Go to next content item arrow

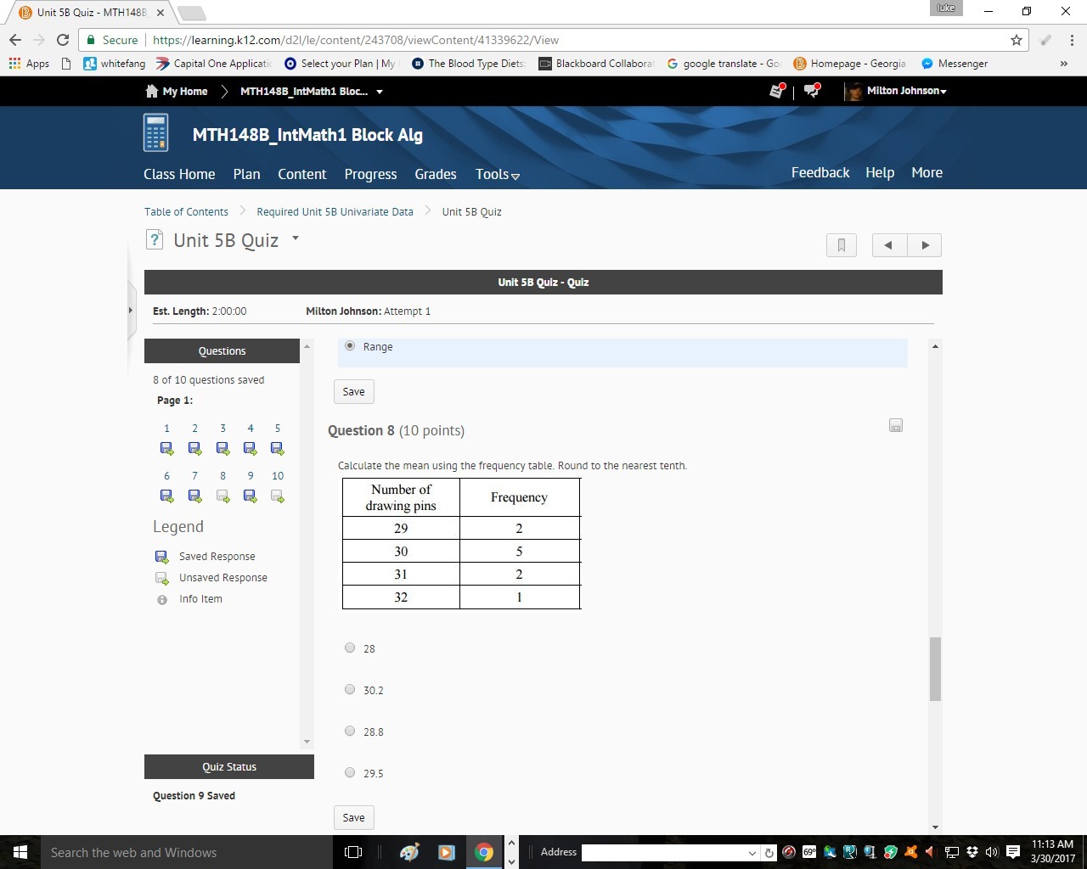coord(925,245)
